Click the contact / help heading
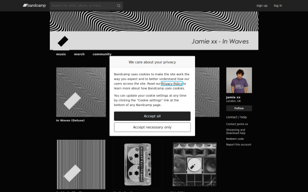The height and width of the screenshot is (192, 308). pos(237,117)
